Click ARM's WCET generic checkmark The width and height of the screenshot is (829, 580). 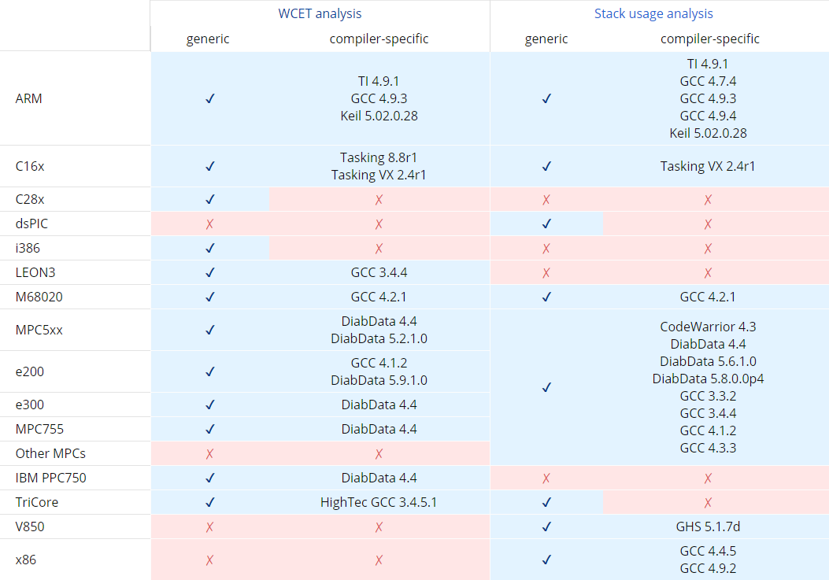(x=210, y=99)
